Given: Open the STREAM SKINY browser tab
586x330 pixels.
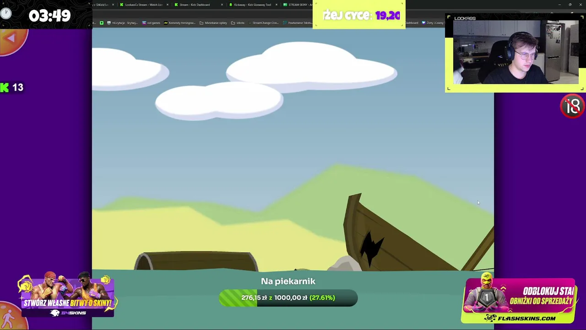Looking at the screenshot, I should click(x=298, y=5).
